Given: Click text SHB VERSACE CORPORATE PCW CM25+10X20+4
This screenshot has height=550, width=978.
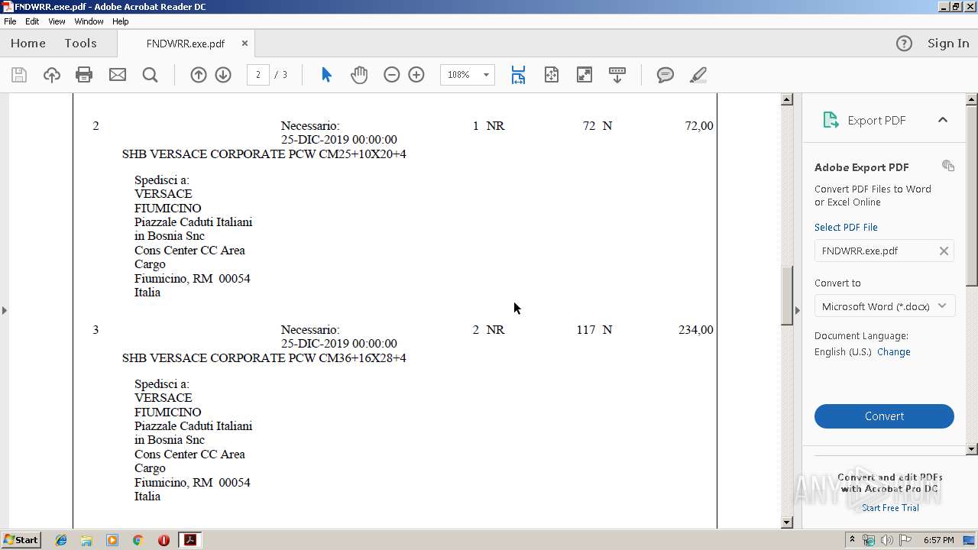Looking at the screenshot, I should (264, 154).
